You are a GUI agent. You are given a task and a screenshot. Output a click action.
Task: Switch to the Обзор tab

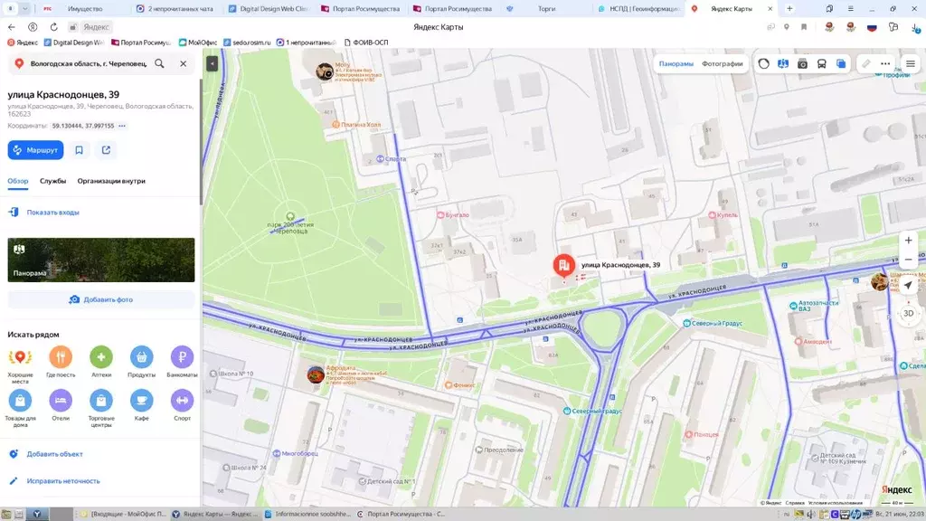pos(18,181)
